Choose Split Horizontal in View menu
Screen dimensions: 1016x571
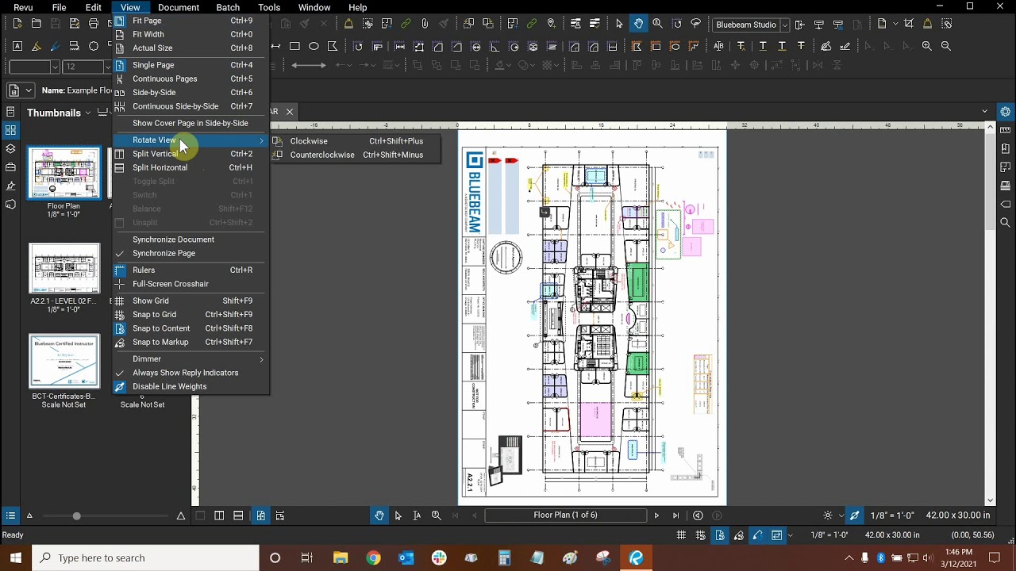click(x=190, y=167)
